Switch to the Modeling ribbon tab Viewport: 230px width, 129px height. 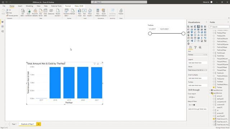click(29, 6)
